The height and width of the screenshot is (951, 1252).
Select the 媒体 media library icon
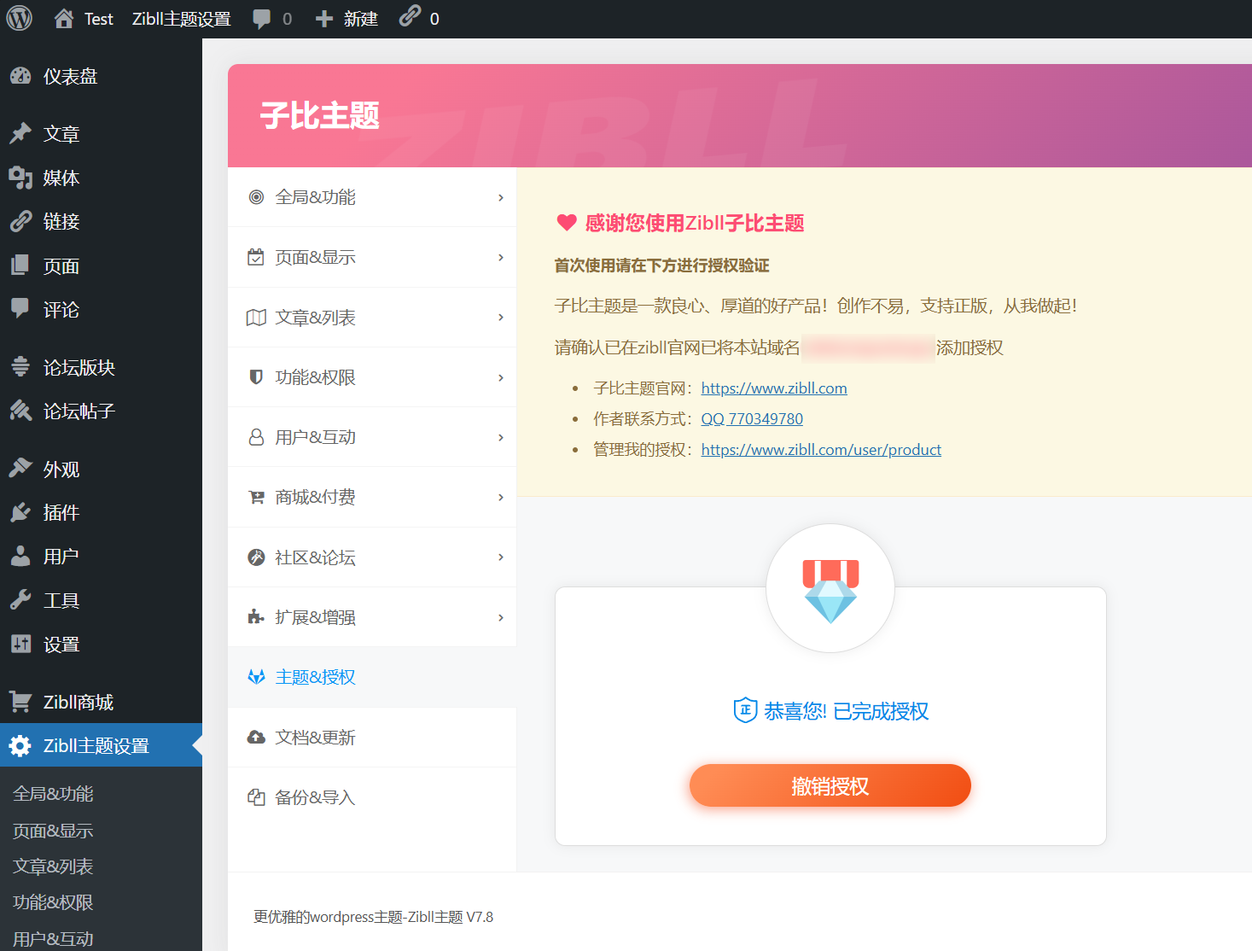point(21,178)
